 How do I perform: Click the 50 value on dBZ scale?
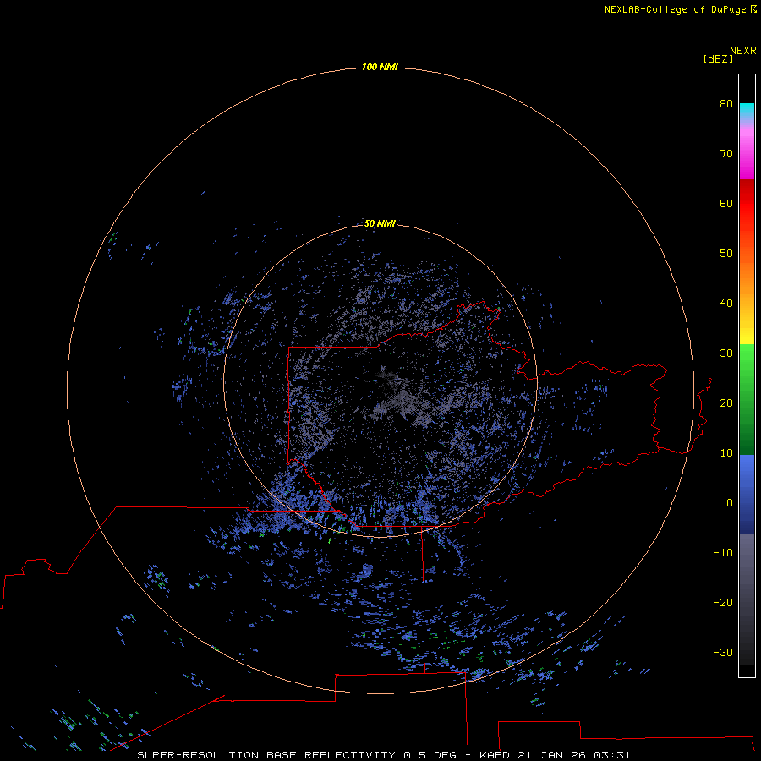pos(726,254)
